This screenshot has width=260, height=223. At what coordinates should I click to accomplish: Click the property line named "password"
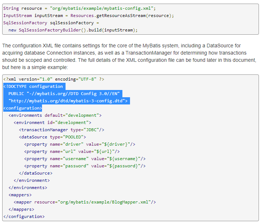85,166
